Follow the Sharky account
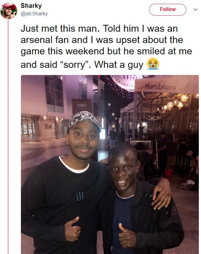Screen dimensions: 201x254 (168, 9)
